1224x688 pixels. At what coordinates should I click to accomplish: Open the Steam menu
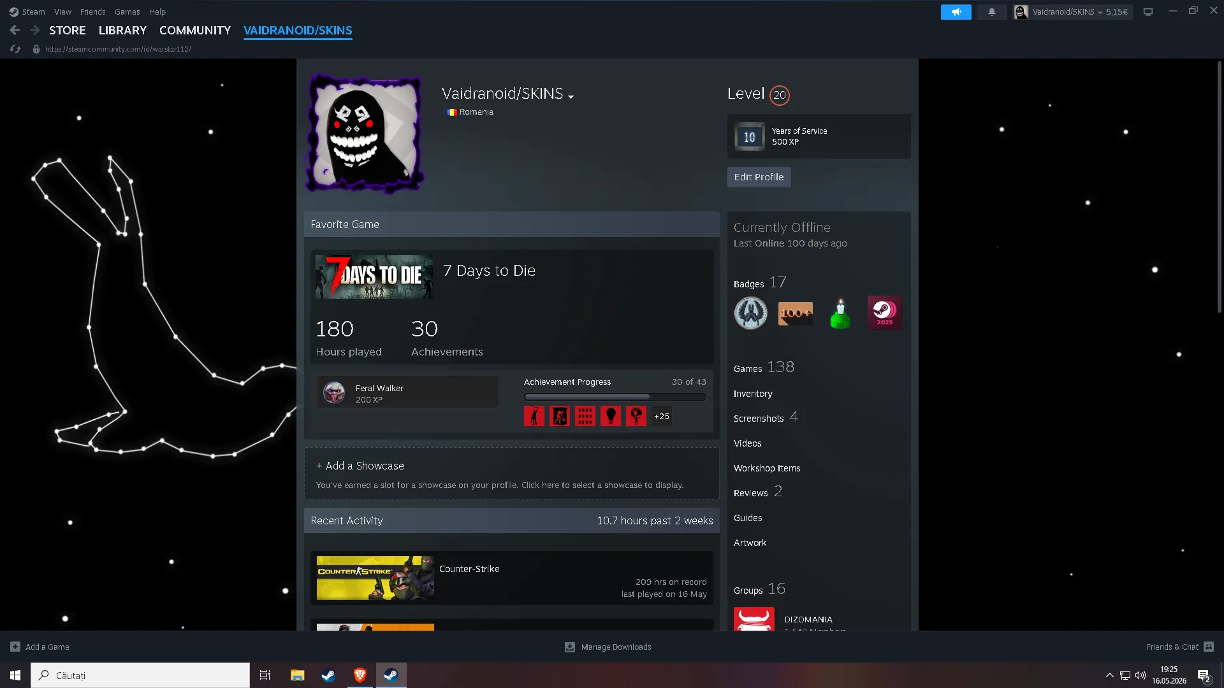pos(33,11)
